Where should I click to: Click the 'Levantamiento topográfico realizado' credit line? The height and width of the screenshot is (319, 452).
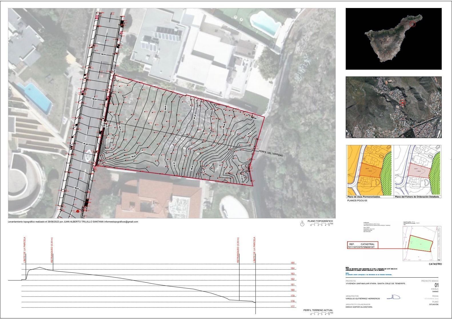pos(73,222)
